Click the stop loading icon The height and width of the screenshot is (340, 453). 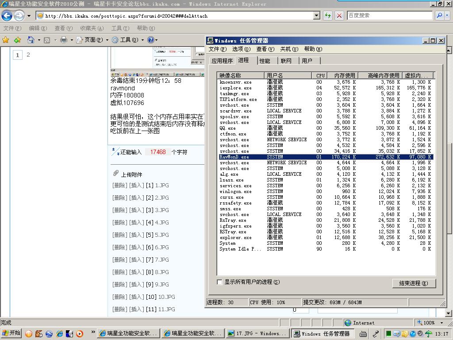[x=339, y=15]
